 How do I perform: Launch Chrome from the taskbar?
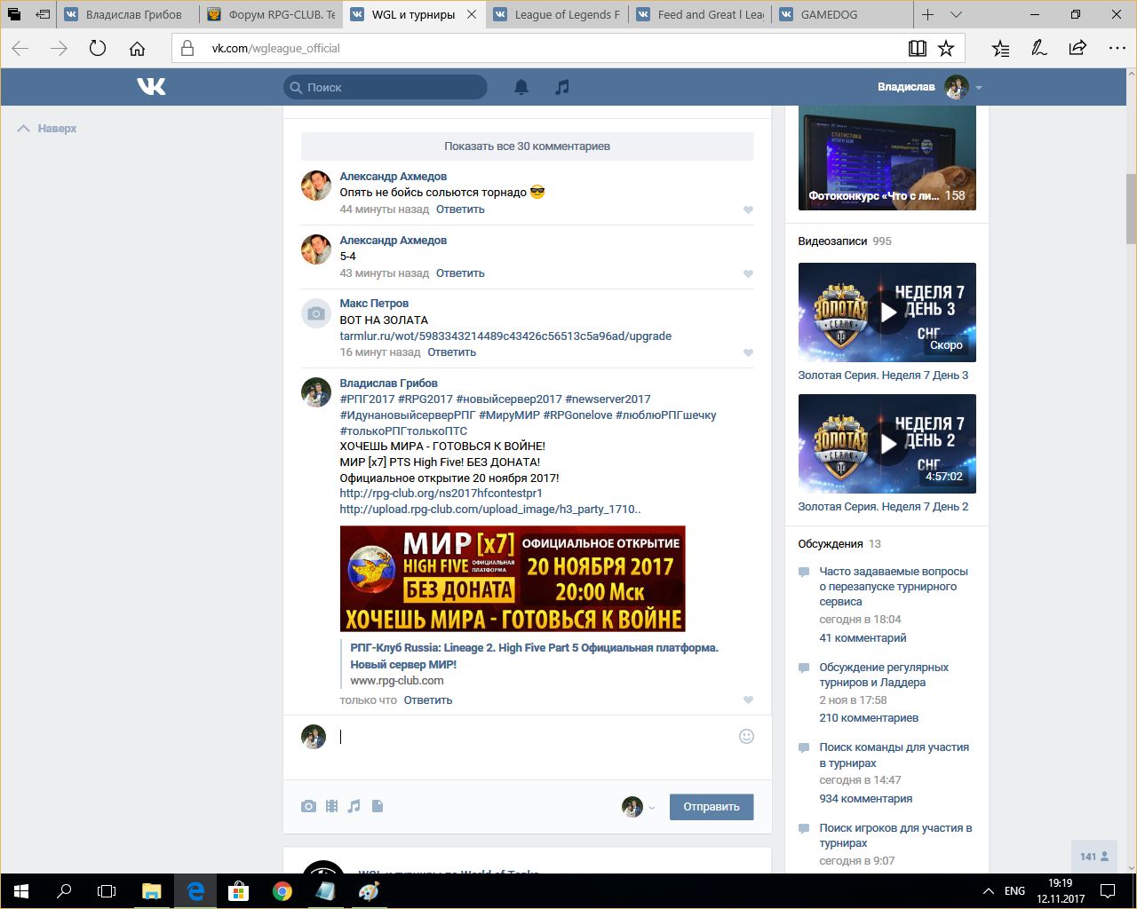click(282, 891)
